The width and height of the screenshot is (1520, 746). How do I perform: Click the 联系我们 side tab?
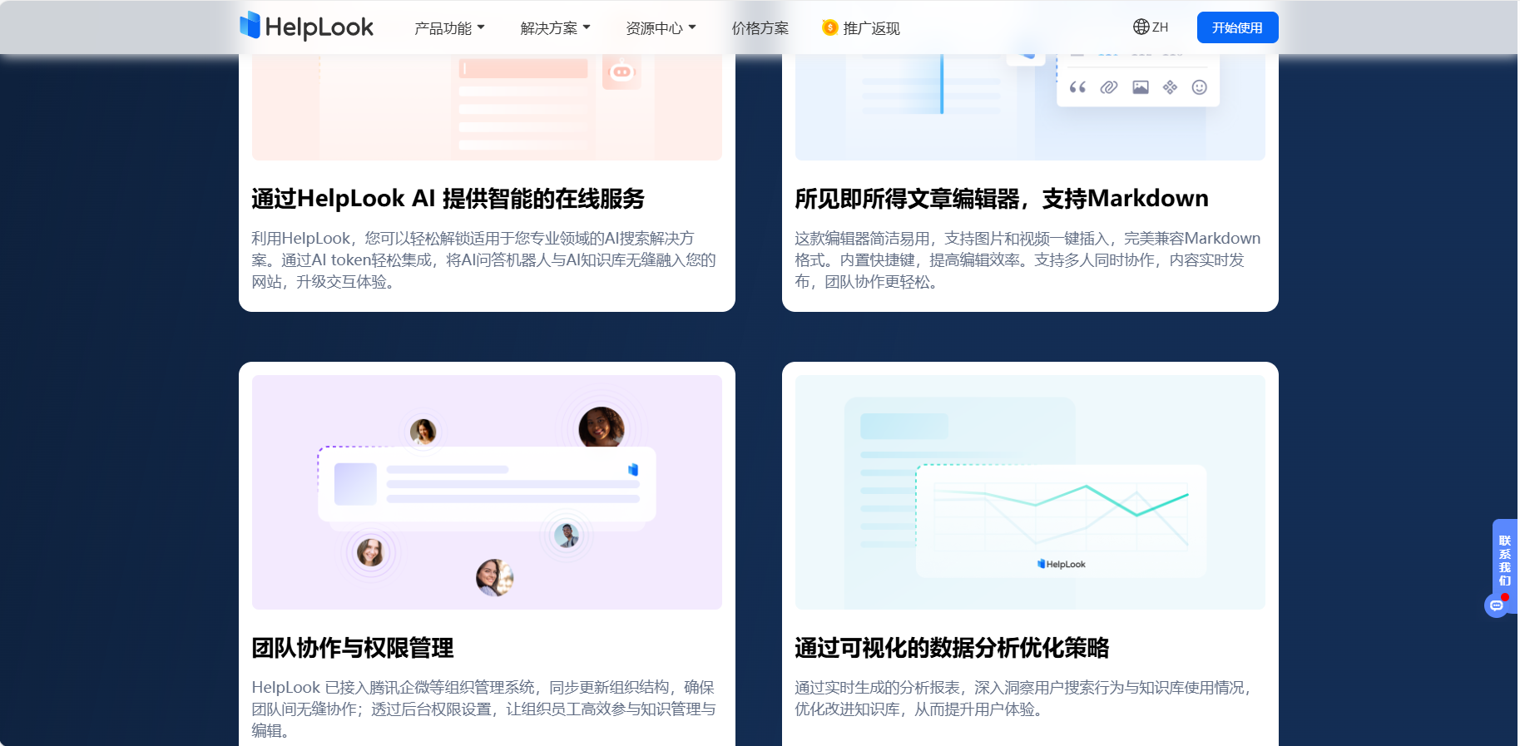click(1504, 560)
